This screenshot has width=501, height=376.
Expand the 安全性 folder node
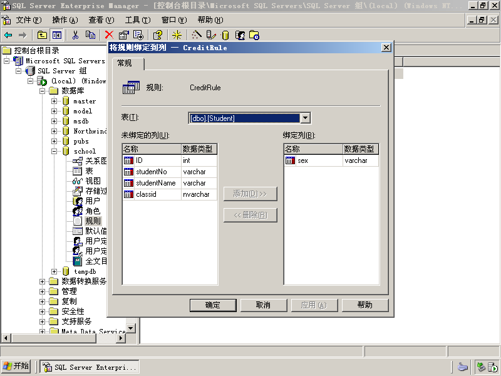point(42,311)
